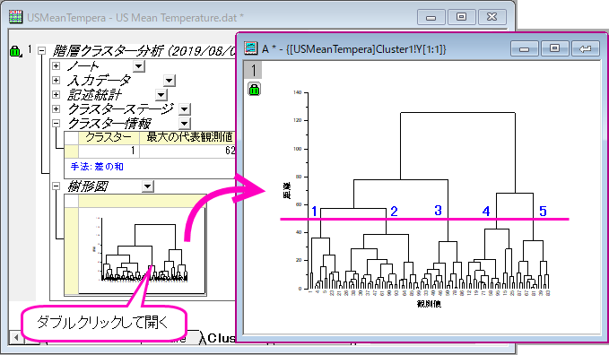Viewport: 609px width, 355px height.
Task: Minimize the USMeanTempera workbook window
Action: coord(431,17)
